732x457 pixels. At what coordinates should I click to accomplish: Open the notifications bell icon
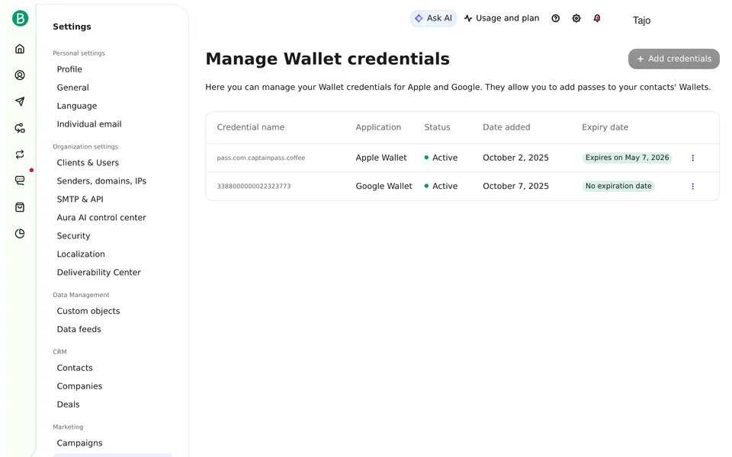point(597,18)
